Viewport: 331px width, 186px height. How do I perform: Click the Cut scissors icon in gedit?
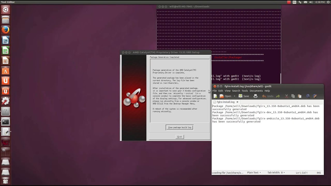point(287,96)
